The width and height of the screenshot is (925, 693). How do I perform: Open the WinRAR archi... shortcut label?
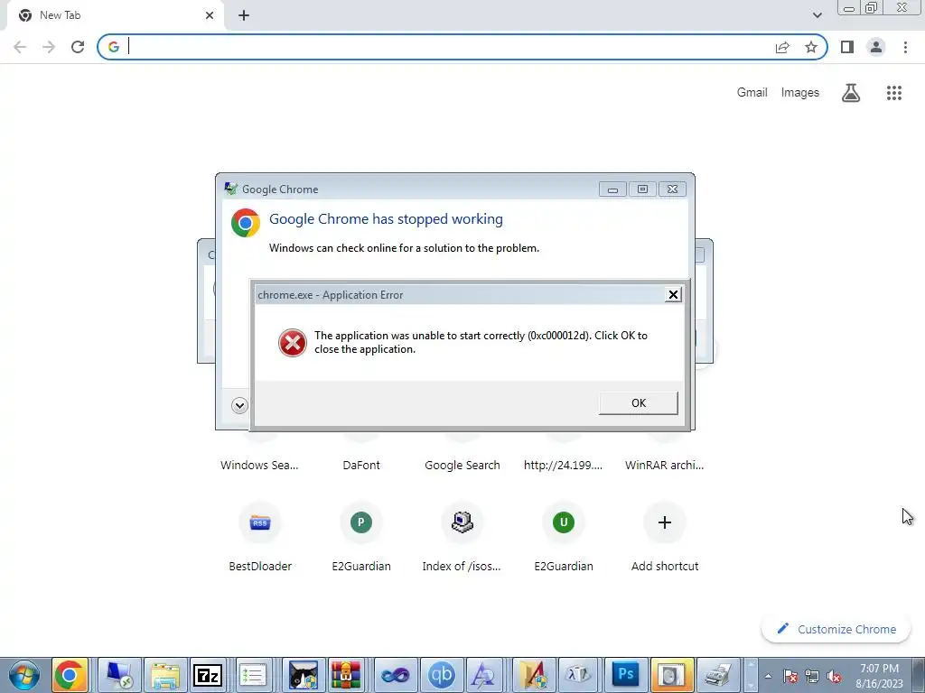click(664, 465)
